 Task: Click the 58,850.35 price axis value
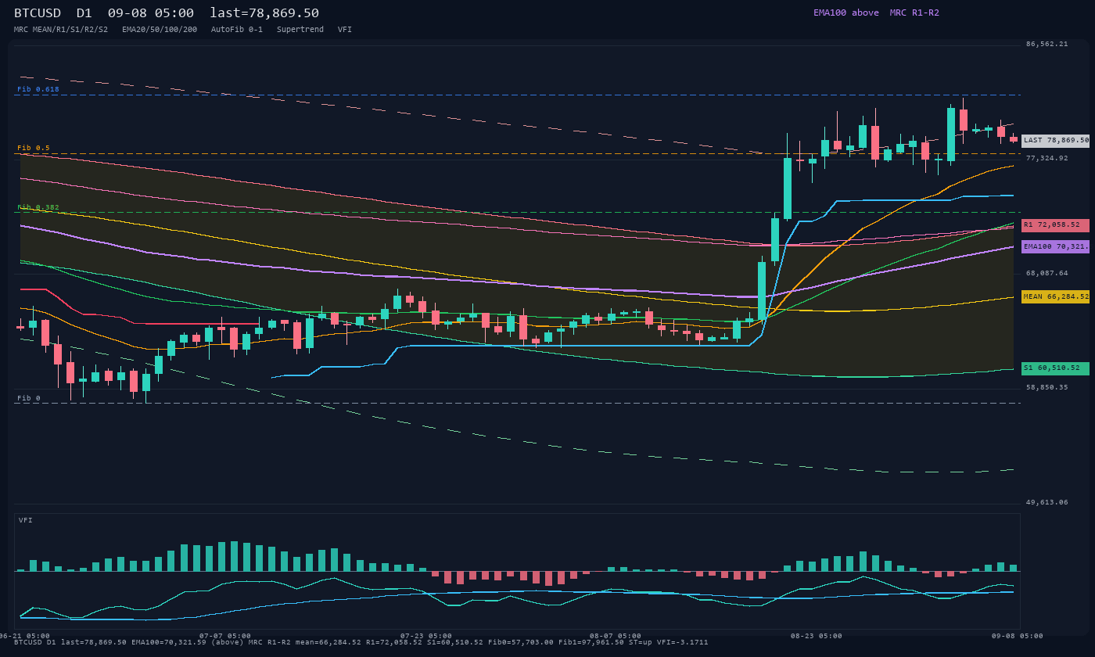[1047, 387]
